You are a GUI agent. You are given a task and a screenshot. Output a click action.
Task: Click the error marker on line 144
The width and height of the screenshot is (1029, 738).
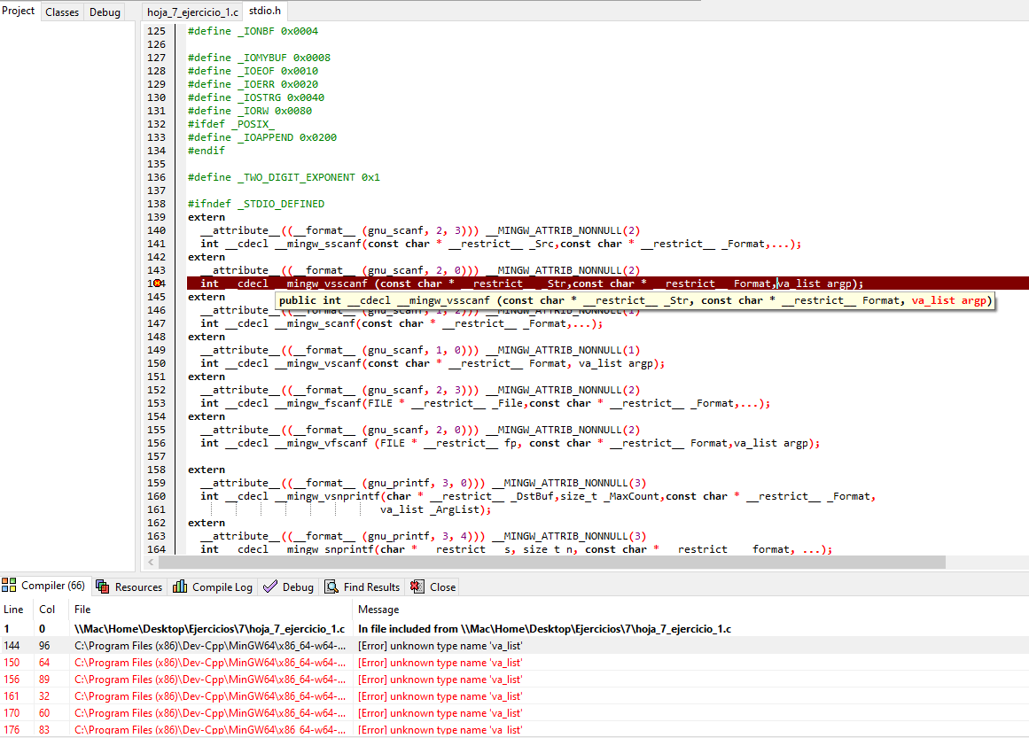coord(159,284)
